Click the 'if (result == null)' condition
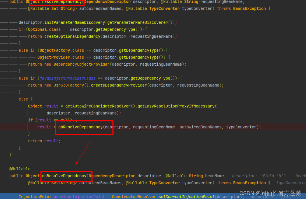 click(x=52, y=120)
